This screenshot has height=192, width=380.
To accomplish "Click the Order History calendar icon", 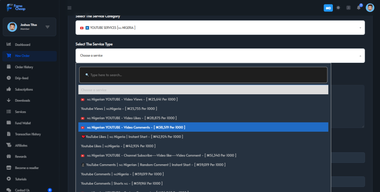I will 9,67.
